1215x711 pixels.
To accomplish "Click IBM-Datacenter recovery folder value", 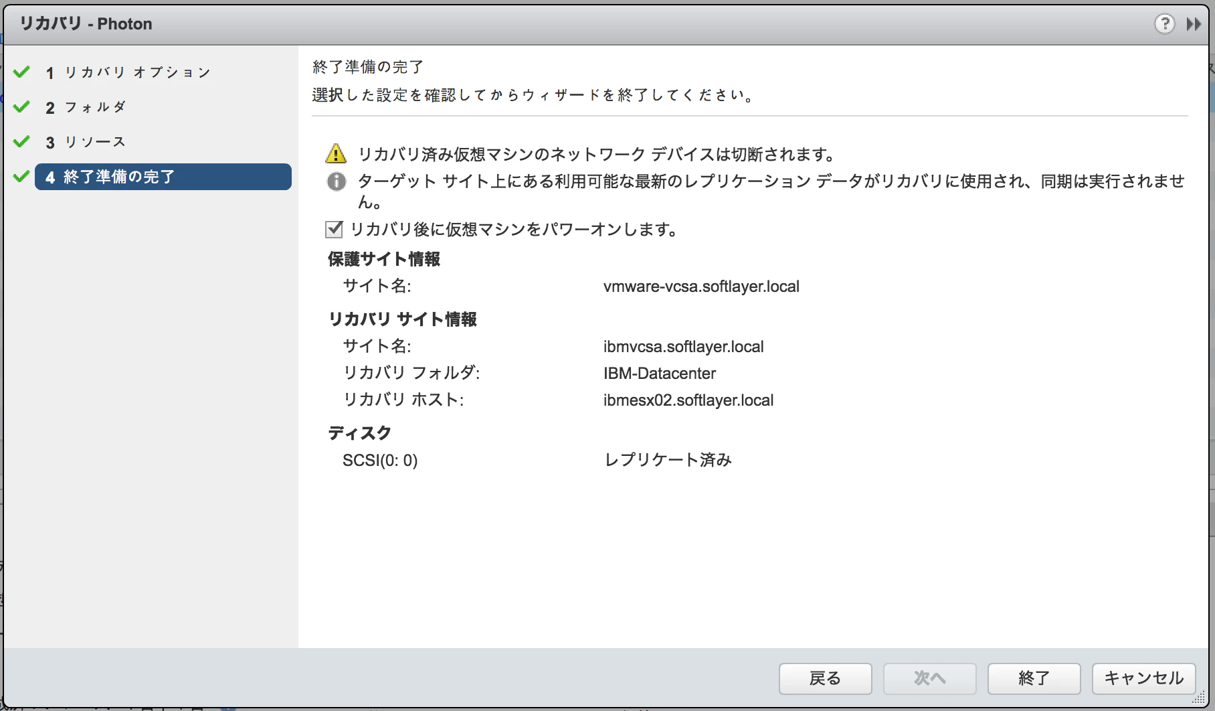I will pos(660,374).
